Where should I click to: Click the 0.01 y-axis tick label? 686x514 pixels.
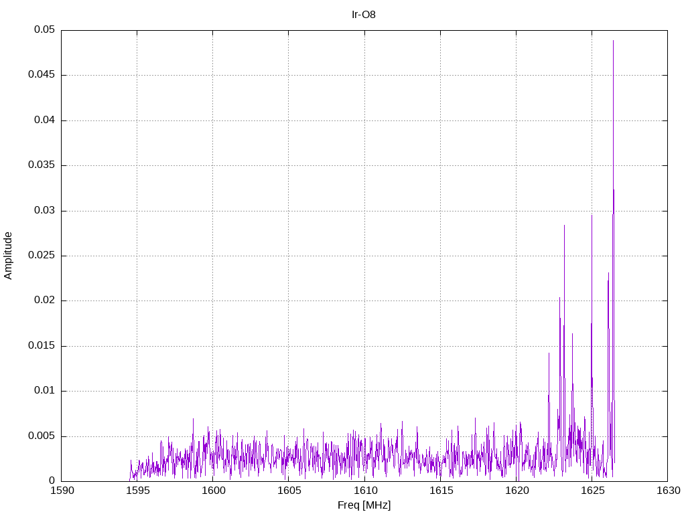[45, 391]
